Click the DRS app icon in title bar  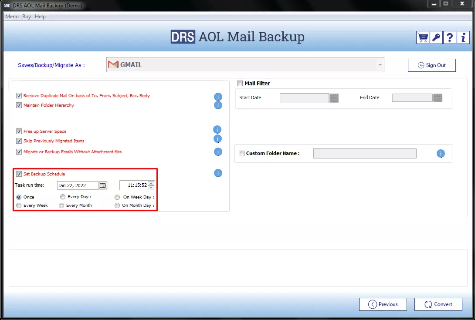pyautogui.click(x=7, y=6)
